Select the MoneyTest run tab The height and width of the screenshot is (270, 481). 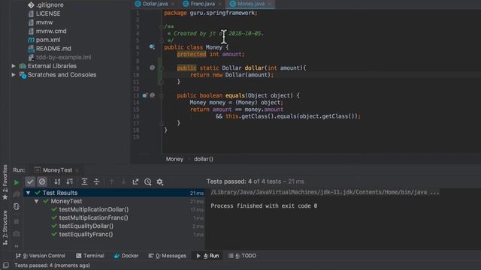(57, 170)
